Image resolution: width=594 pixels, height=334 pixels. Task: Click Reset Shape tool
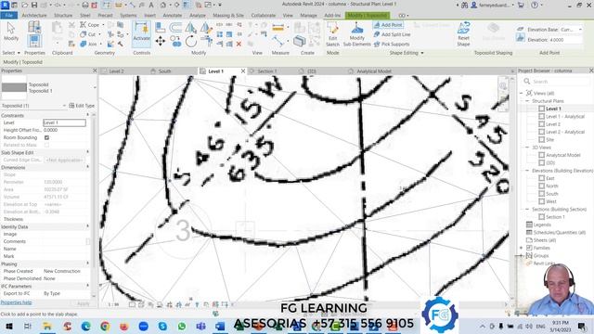pyautogui.click(x=463, y=34)
